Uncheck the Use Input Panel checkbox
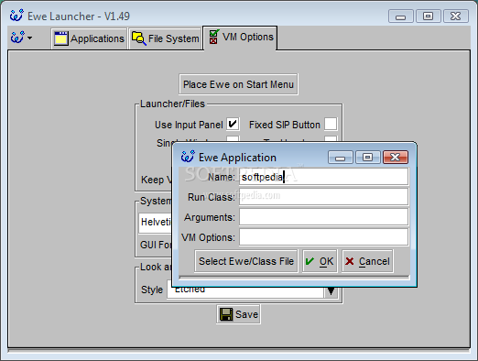 (233, 125)
